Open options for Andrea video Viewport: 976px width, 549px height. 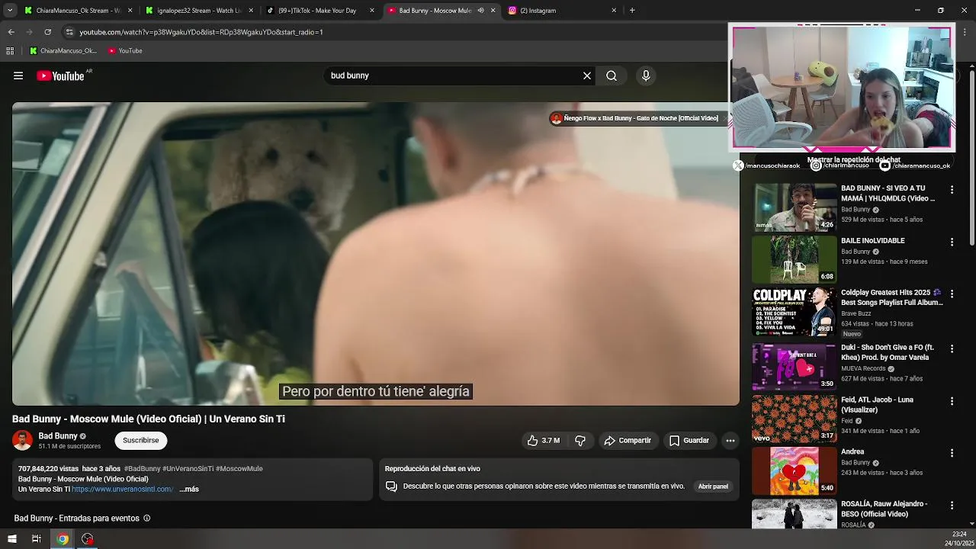click(952, 453)
